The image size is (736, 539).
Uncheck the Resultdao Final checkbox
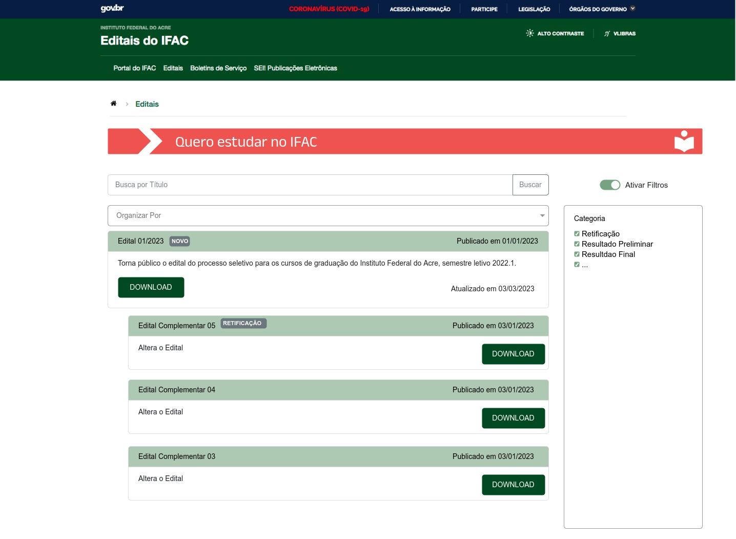tap(577, 254)
